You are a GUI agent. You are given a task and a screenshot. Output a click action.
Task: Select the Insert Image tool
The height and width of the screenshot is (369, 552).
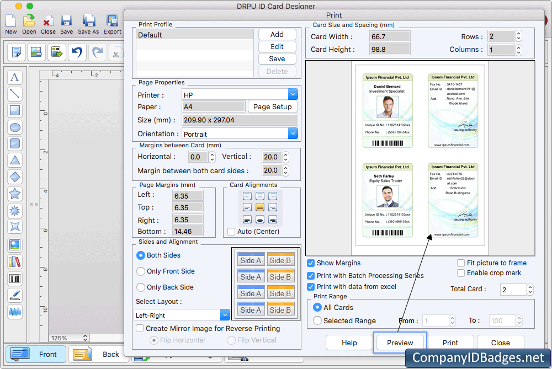coord(15,245)
